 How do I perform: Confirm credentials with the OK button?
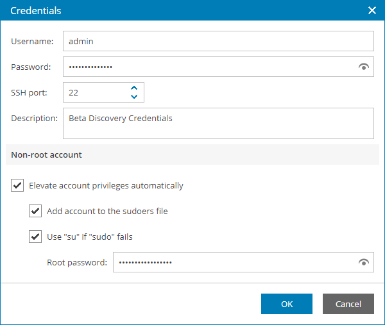(x=287, y=304)
